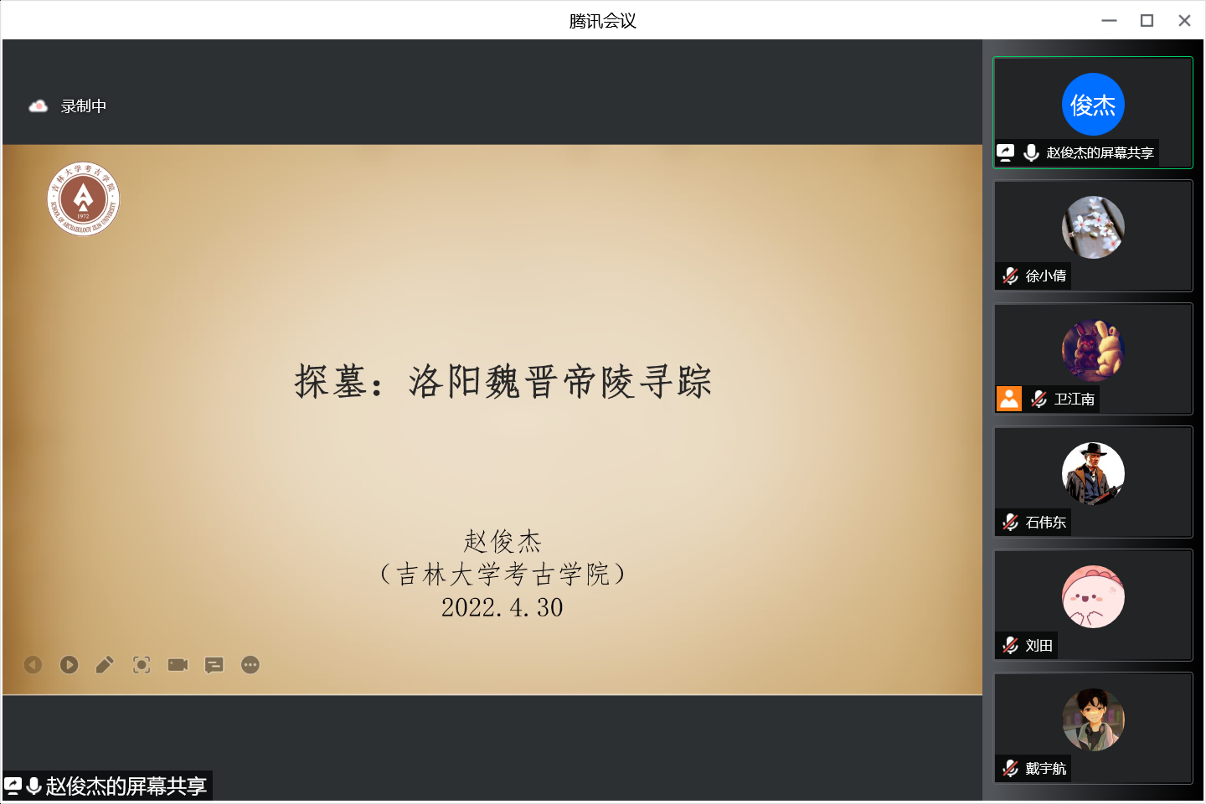Click the video camera icon on slide
This screenshot has height=804, width=1206.
click(x=178, y=665)
